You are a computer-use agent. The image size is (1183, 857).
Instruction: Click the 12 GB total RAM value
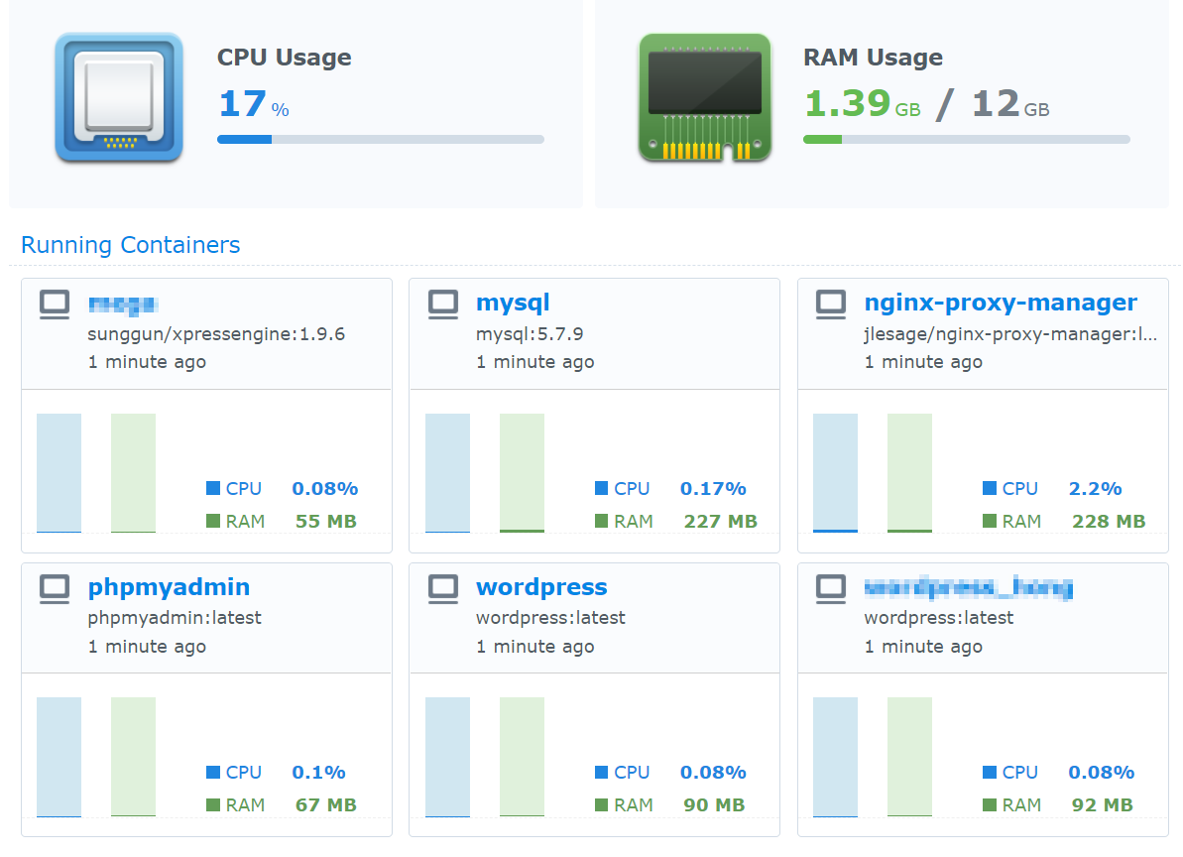tap(1010, 103)
